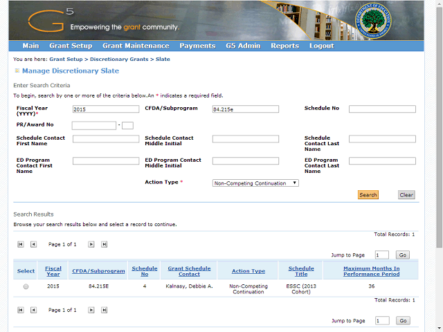Follow the Grant Setup breadcrumb link
443x332 pixels.
coord(66,59)
